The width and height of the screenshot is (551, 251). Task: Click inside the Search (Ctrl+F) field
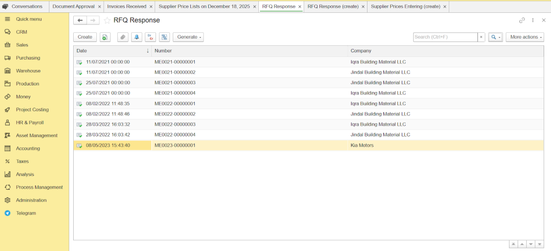[x=444, y=37]
